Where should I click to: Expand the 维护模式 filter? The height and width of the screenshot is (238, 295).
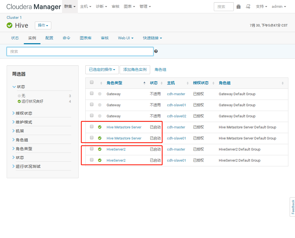click(22, 122)
